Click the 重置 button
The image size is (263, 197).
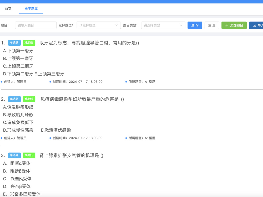(212, 25)
